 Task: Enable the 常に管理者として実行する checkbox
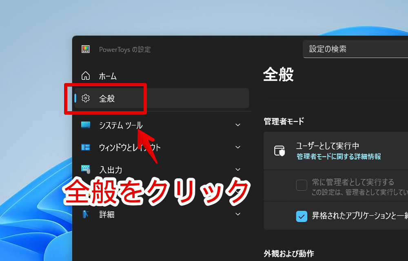[302, 185]
